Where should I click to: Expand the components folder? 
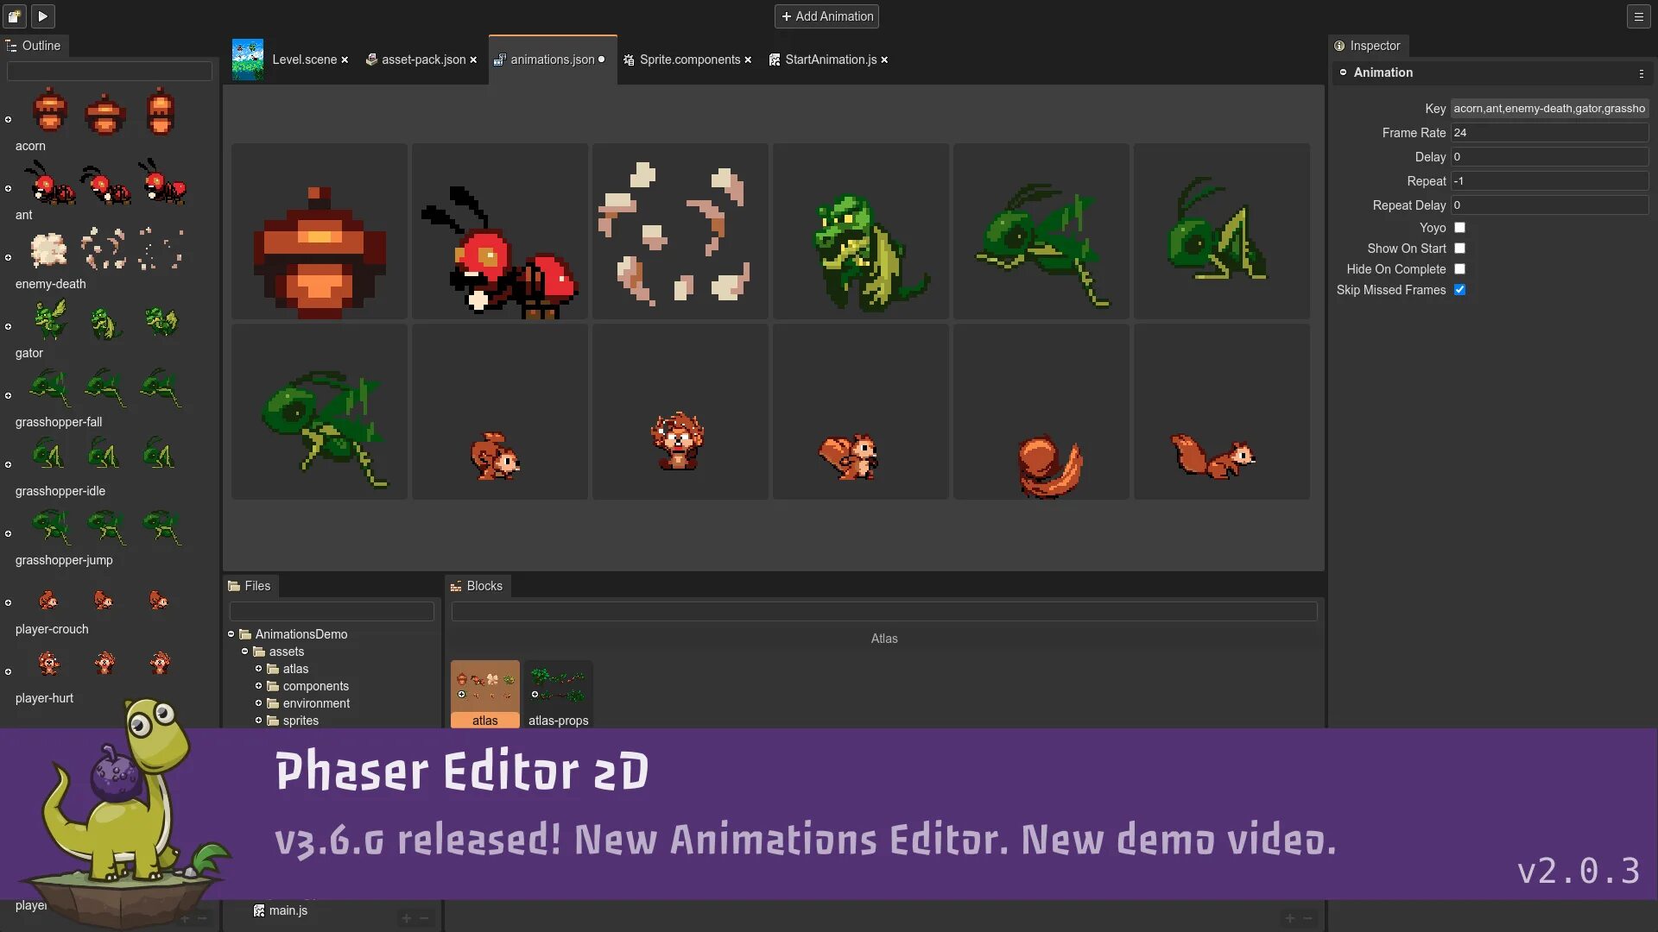click(x=258, y=686)
